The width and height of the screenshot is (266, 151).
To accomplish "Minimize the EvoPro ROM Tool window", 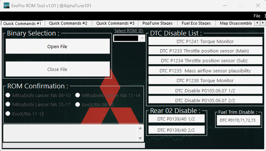I will click(225, 5).
